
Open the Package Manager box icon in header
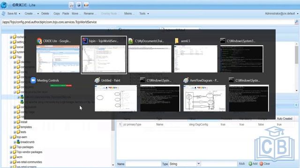point(79,5)
